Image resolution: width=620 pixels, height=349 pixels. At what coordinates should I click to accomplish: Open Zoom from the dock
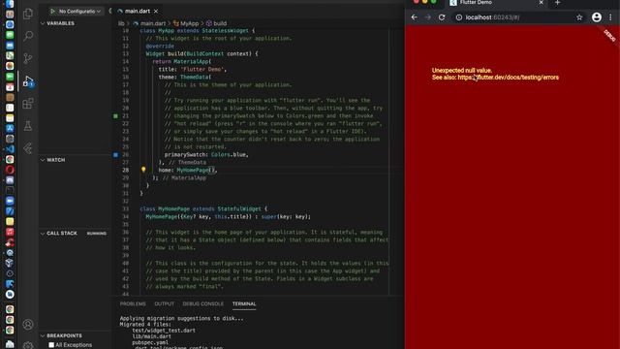click(x=10, y=201)
